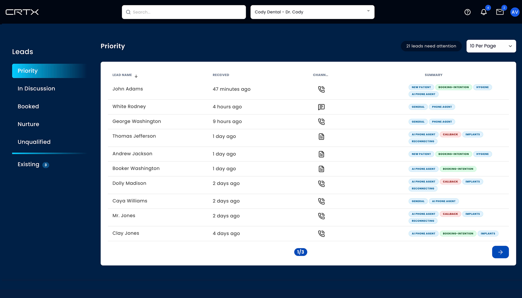This screenshot has width=522, height=298.
Task: Click Clay Jones' phone call channel icon
Action: click(x=321, y=233)
